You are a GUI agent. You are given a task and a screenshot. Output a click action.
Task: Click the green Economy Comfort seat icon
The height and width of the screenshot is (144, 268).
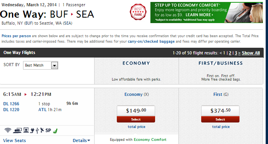(x=55, y=131)
